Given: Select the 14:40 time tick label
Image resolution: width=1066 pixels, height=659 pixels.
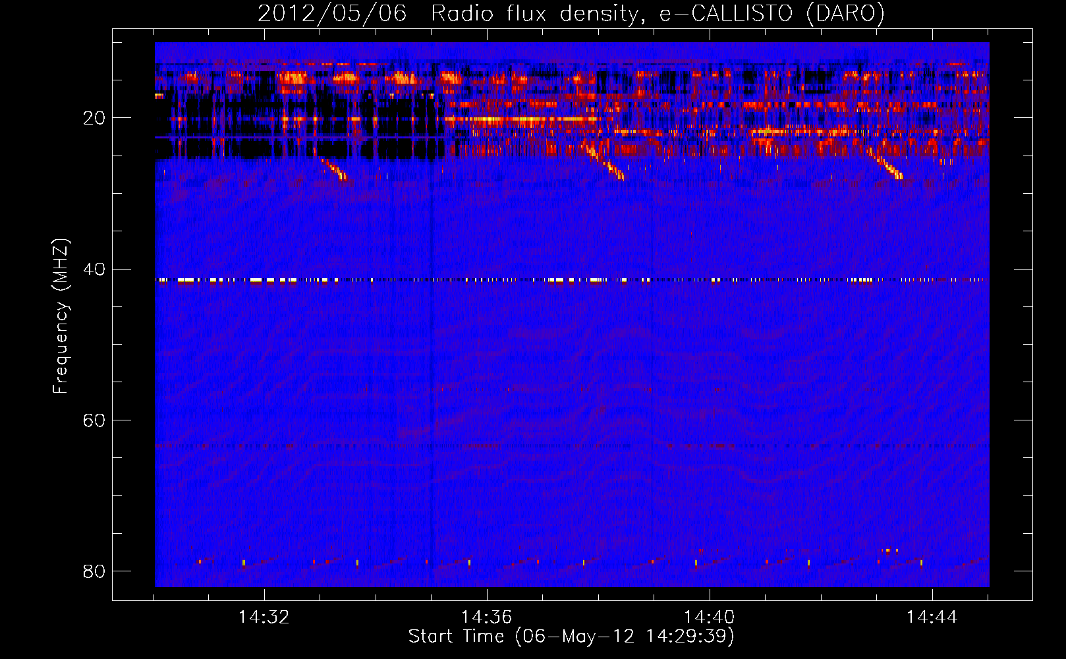Looking at the screenshot, I should click(710, 617).
